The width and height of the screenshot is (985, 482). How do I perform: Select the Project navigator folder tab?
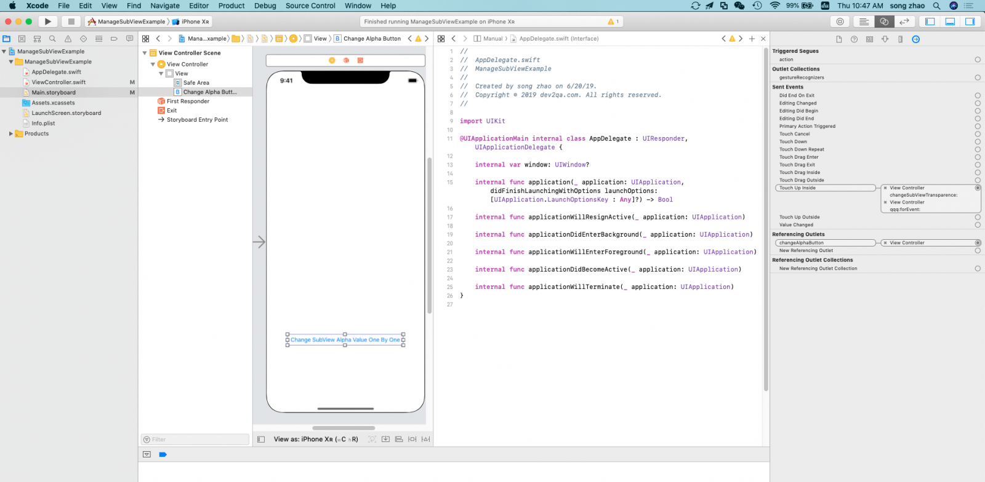[x=6, y=39]
